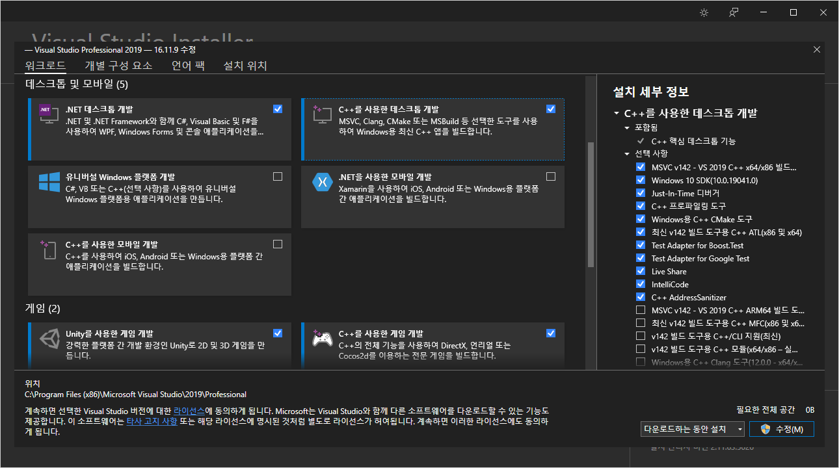Screen dimensions: 839x468
Task: Close the workload modification dialog
Action: click(x=817, y=49)
